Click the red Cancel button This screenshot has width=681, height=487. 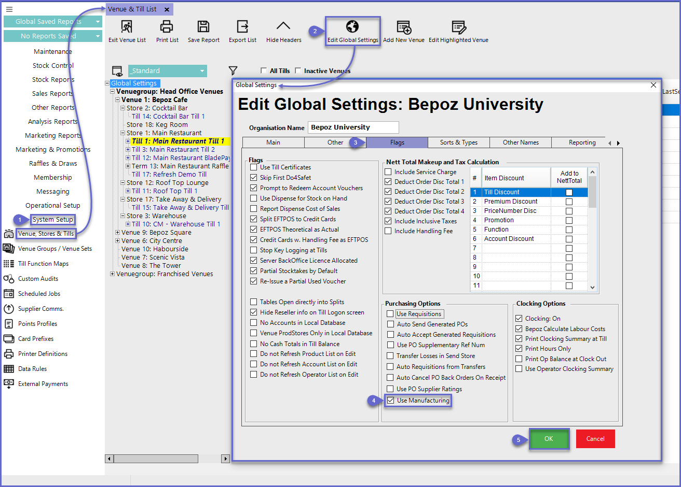pos(595,439)
